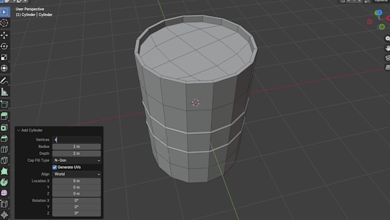This screenshot has width=390, height=220.
Task: Click the Radius 1 m field
Action: click(77, 146)
